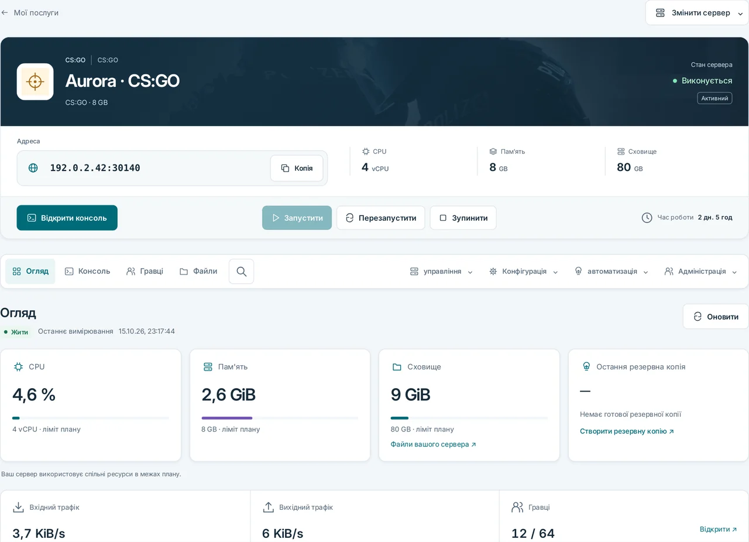749x542 pixels.
Task: Click the Сховище card folder icon
Action: pos(397,367)
